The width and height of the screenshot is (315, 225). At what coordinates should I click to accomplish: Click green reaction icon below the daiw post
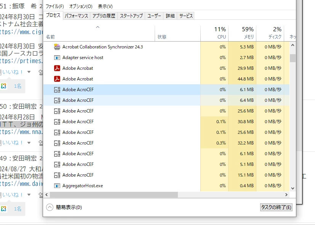(x=3, y=209)
